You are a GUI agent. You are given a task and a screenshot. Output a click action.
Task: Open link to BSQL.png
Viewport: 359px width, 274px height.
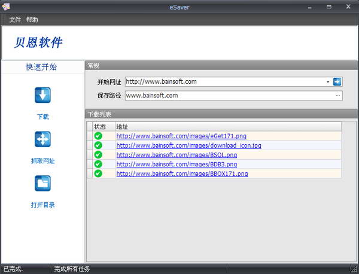click(177, 155)
